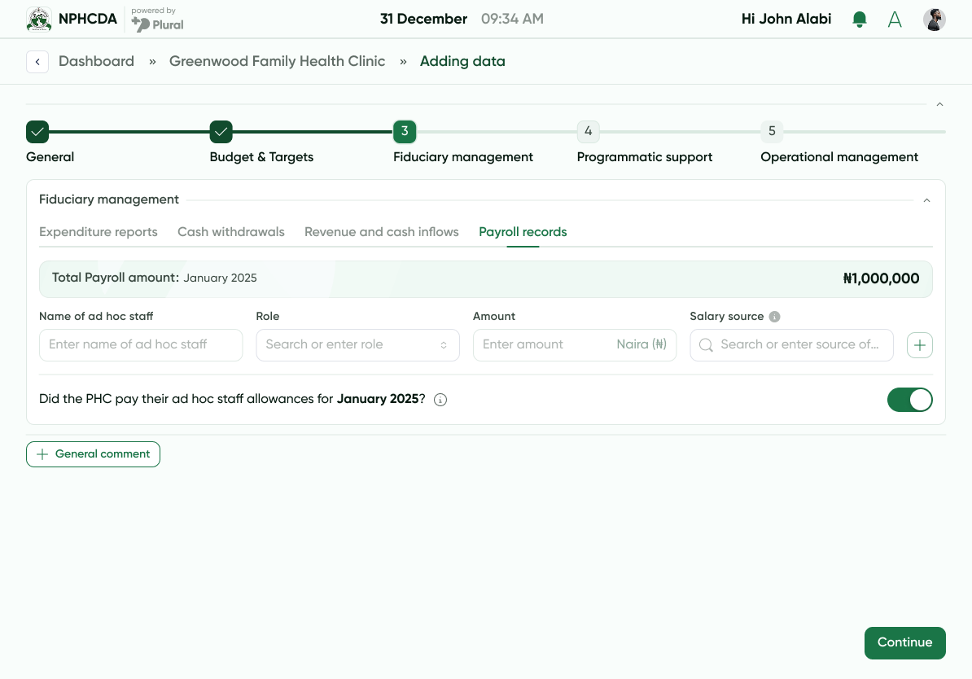
Task: Collapse the stepper progress section
Action: pos(939,104)
